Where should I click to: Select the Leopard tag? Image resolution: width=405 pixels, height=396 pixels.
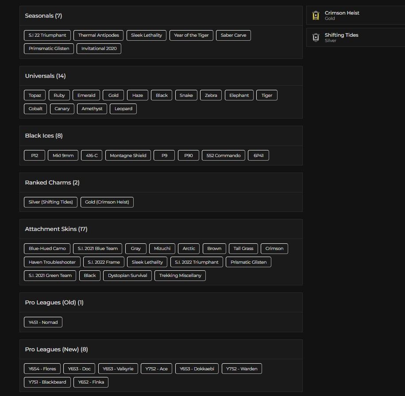click(x=123, y=109)
